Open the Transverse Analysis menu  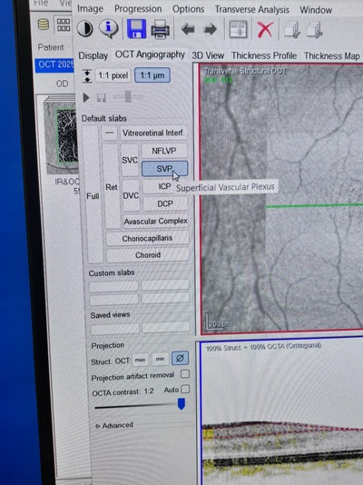tap(252, 10)
